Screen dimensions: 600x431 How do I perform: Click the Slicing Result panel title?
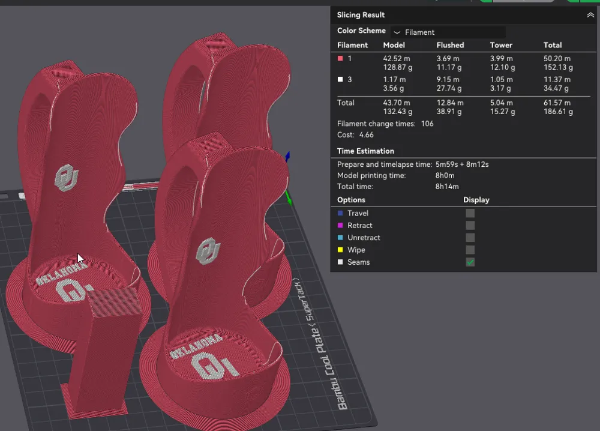pyautogui.click(x=361, y=15)
